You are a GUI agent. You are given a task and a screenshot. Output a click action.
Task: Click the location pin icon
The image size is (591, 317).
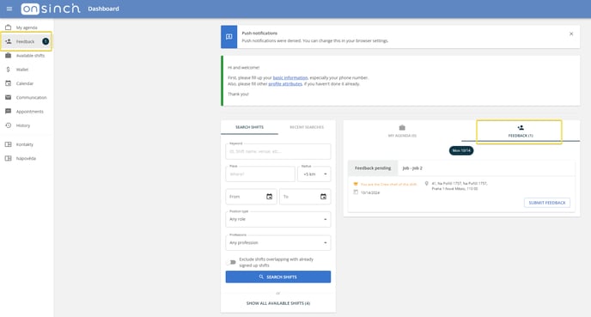[x=427, y=184]
